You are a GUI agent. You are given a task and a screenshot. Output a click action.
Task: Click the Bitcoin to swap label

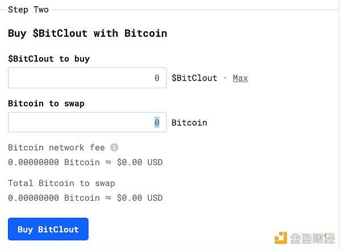pyautogui.click(x=46, y=104)
